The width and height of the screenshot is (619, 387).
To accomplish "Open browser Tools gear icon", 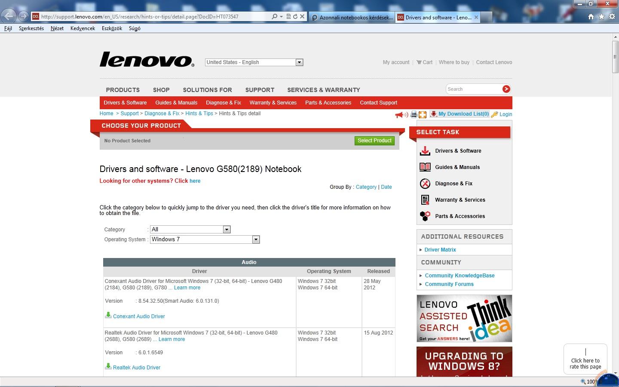I will [x=611, y=16].
